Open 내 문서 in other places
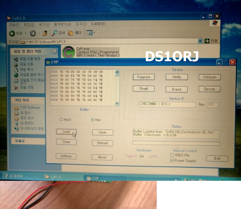The height and width of the screenshot is (209, 241). pos(25,113)
